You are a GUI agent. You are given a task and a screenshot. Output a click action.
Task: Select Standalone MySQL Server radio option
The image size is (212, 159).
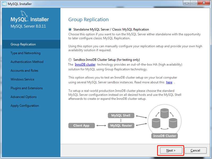(x=70, y=29)
